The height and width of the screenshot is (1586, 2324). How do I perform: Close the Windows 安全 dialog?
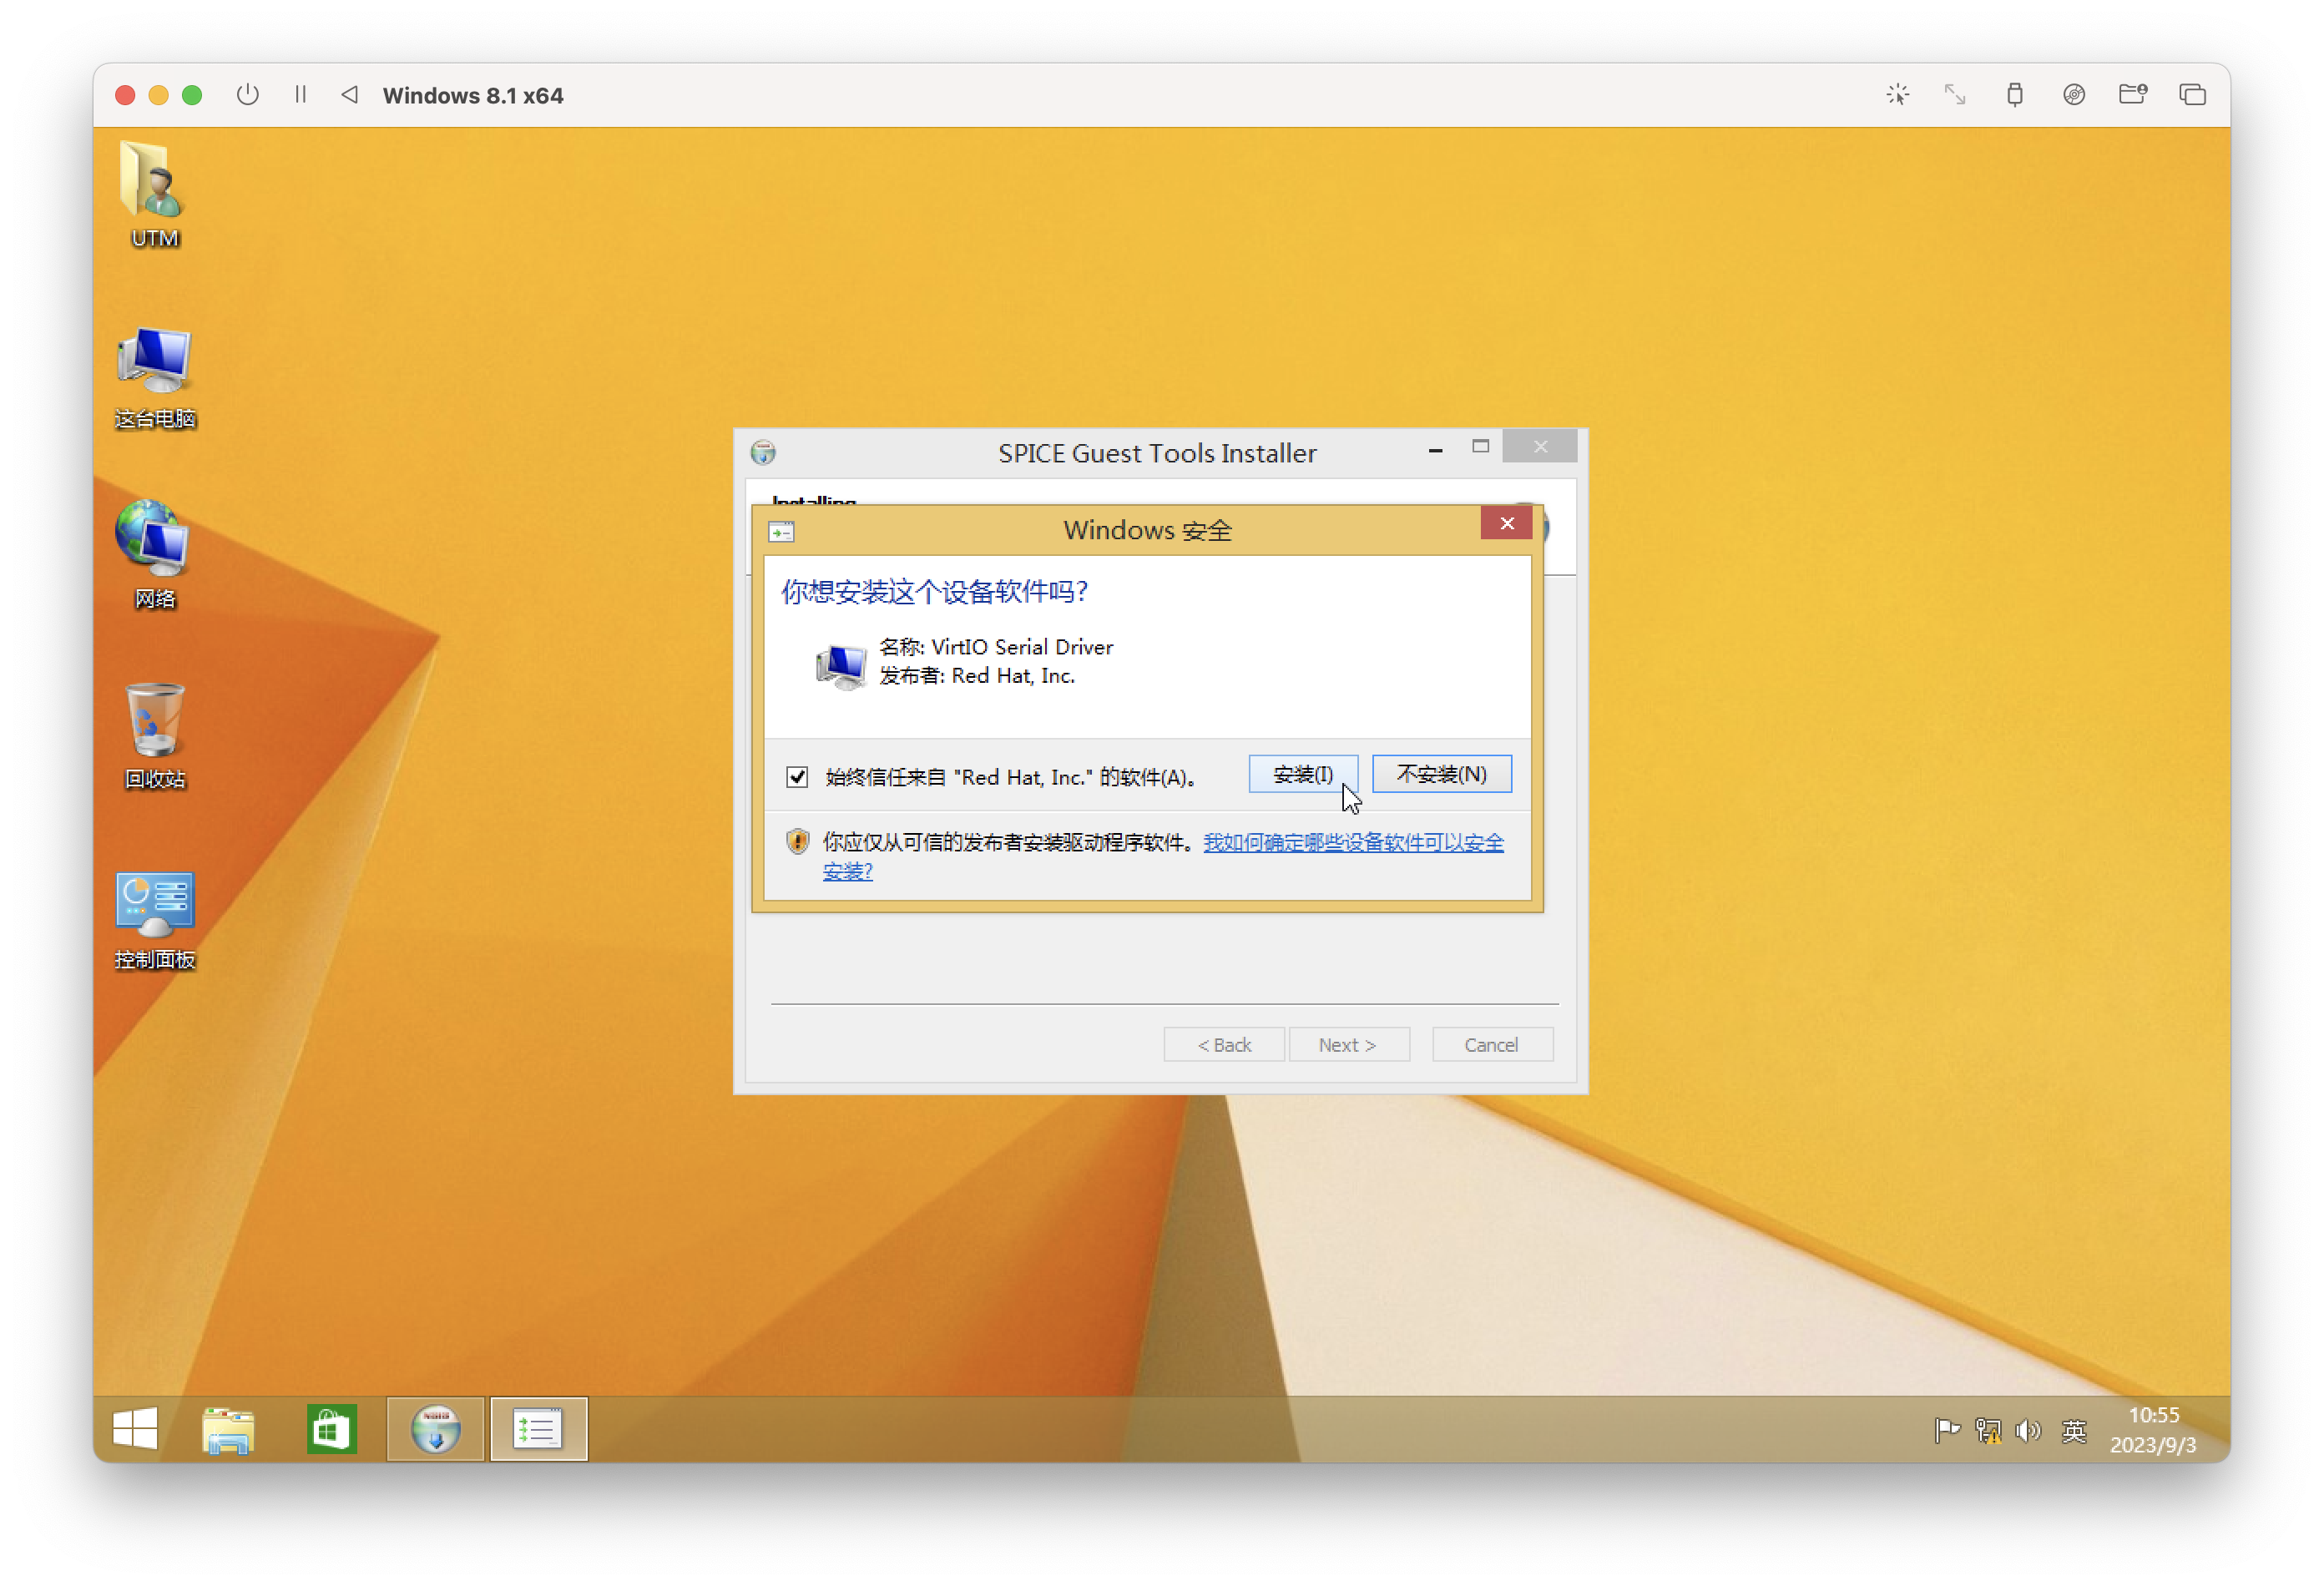click(x=1506, y=523)
